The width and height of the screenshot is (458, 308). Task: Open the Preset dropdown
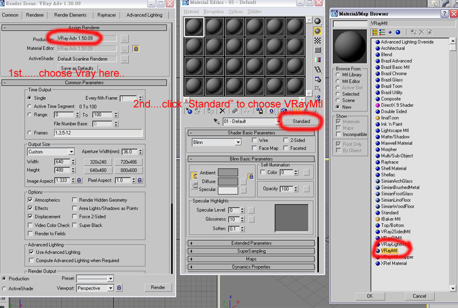click(110, 278)
